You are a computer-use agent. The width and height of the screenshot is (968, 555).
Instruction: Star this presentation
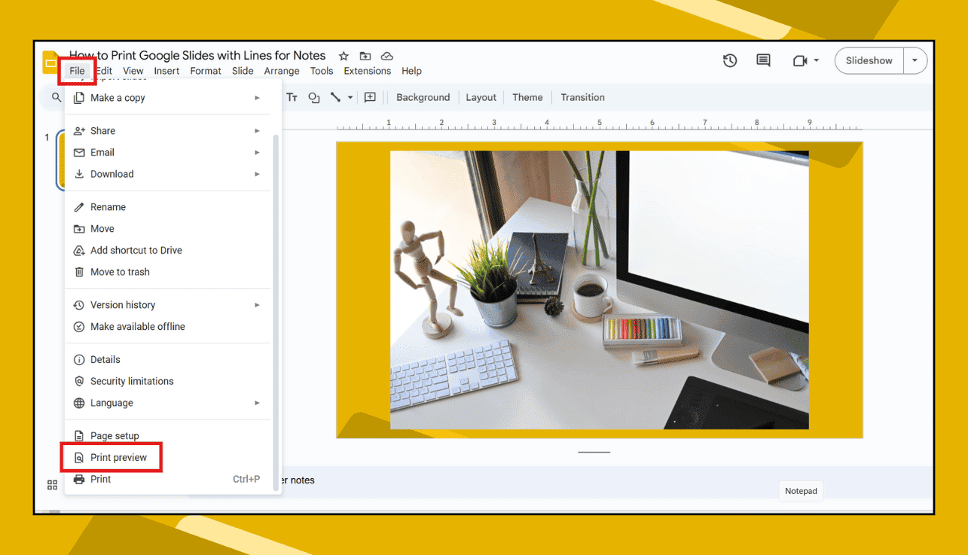[x=344, y=56]
